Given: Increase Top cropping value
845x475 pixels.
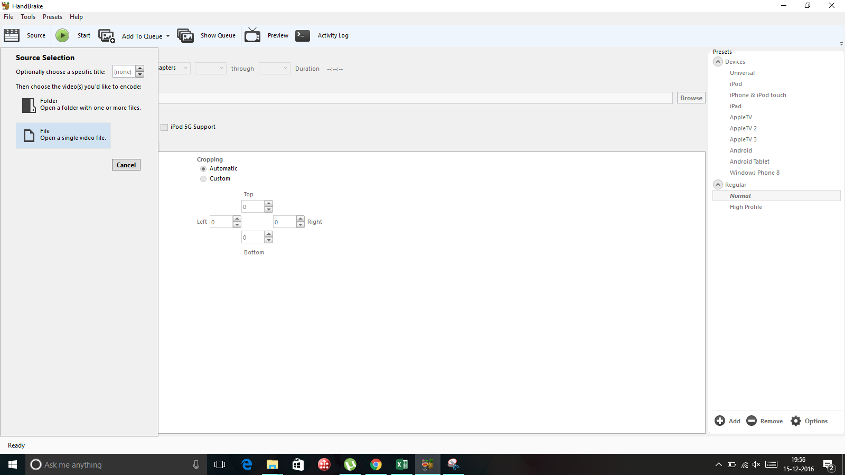Looking at the screenshot, I should coord(269,203).
